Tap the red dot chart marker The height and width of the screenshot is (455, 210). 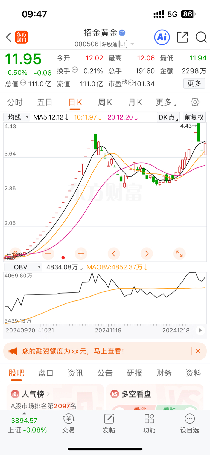[x=63, y=257]
